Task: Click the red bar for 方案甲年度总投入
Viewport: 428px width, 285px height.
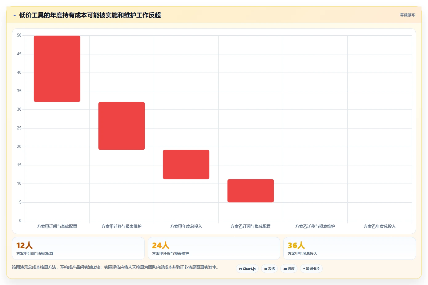Action: pyautogui.click(x=186, y=164)
